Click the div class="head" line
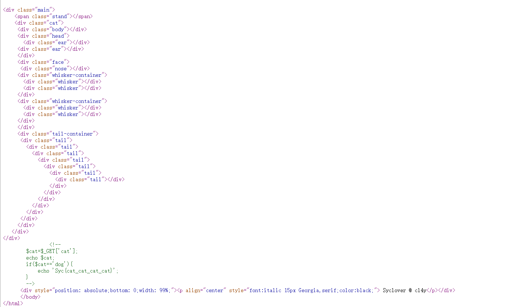Image resolution: width=525 pixels, height=307 pixels. [44, 36]
